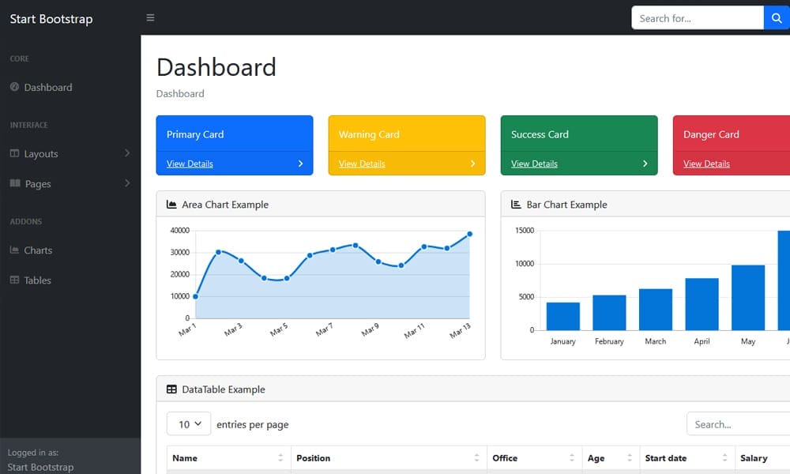Click the blue search magnifier button

776,18
